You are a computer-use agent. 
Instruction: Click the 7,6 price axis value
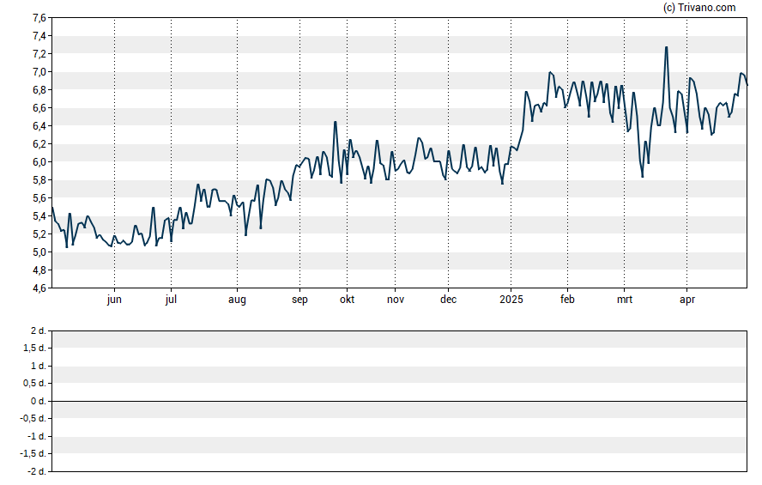pyautogui.click(x=39, y=18)
